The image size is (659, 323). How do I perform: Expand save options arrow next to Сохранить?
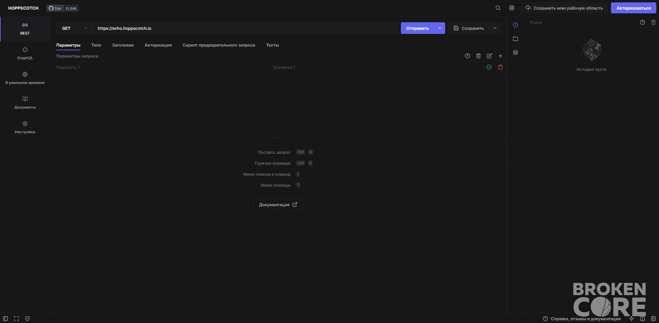[x=495, y=28]
